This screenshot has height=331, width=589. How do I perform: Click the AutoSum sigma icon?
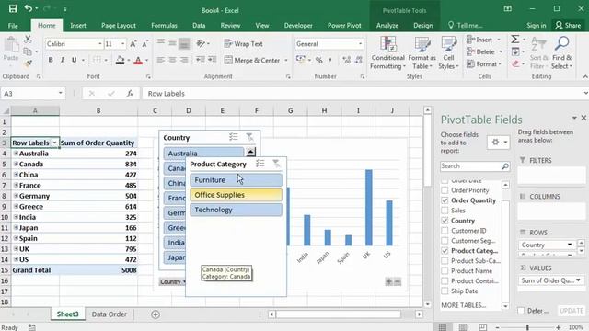point(515,39)
